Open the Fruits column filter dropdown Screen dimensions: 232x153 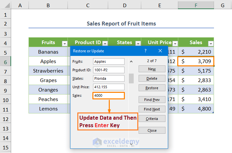tap(64, 43)
